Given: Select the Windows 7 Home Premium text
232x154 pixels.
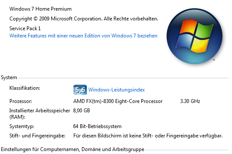Looking at the screenshot, I should (41, 9).
